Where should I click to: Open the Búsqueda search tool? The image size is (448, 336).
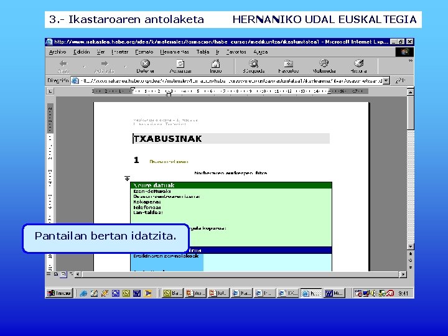(x=254, y=67)
